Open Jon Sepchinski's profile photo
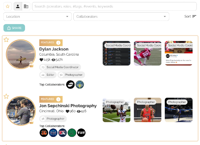Viewport: 200px width, 145px height. 21,111
